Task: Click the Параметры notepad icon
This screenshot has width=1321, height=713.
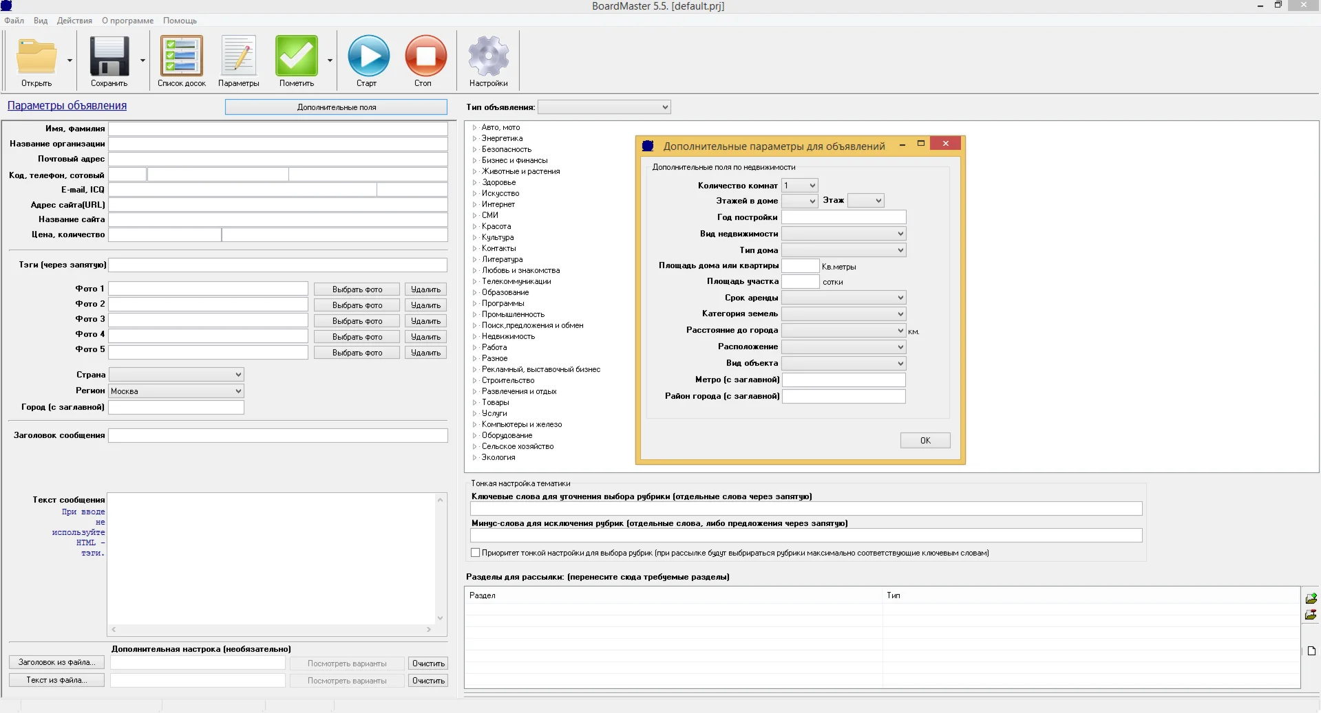Action: click(x=238, y=57)
